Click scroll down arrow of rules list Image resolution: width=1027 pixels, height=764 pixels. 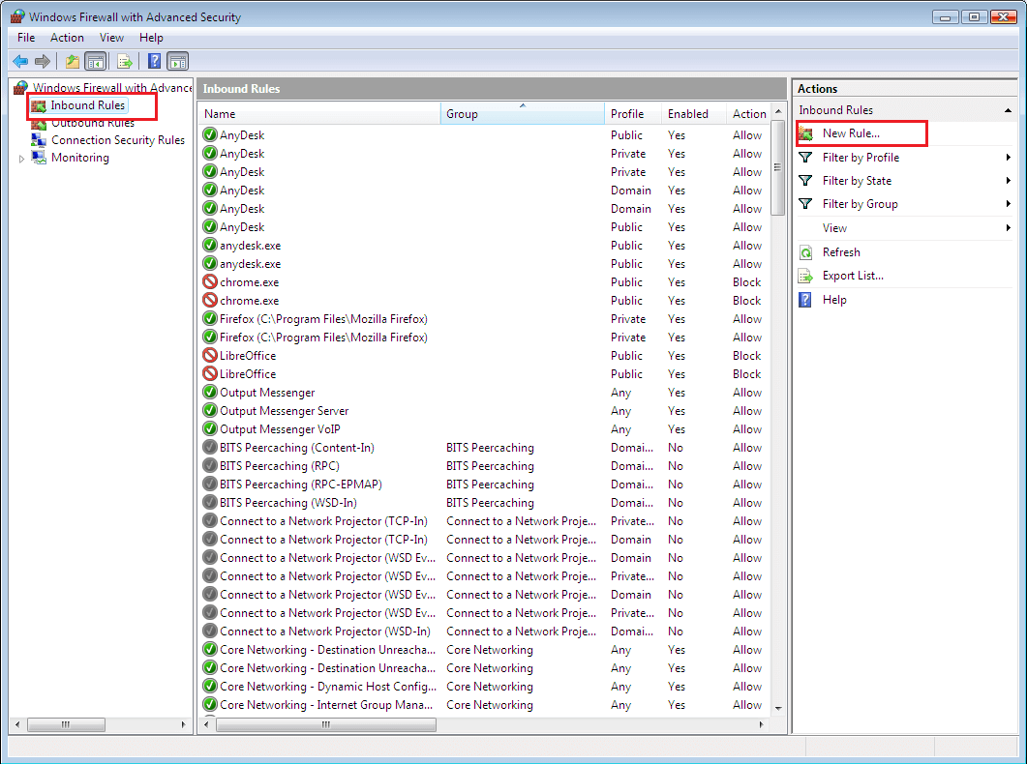pos(778,709)
